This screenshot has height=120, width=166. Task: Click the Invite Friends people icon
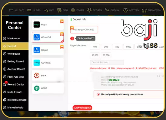[5, 92]
